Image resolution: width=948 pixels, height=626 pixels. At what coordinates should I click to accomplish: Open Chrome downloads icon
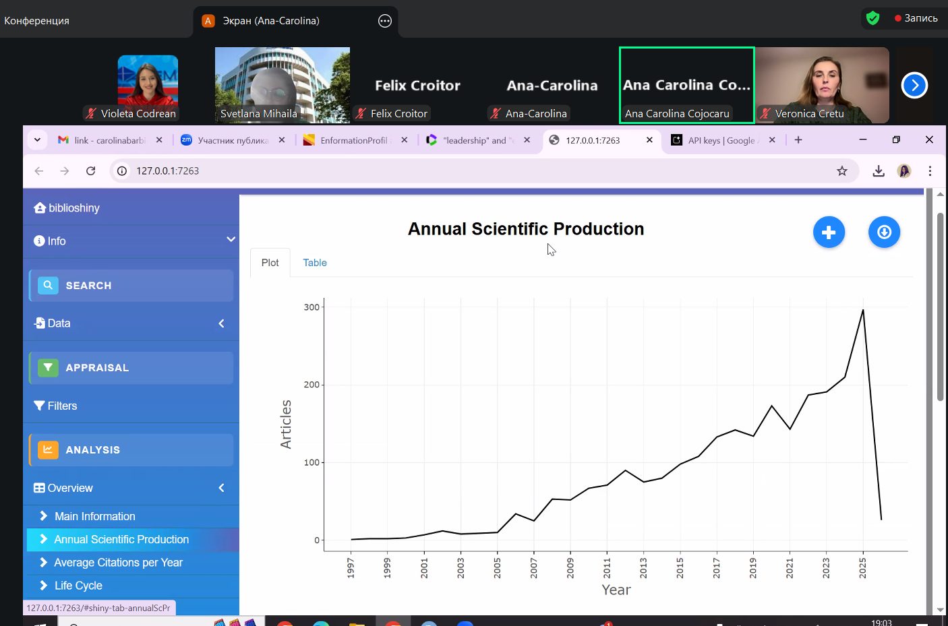click(x=878, y=171)
